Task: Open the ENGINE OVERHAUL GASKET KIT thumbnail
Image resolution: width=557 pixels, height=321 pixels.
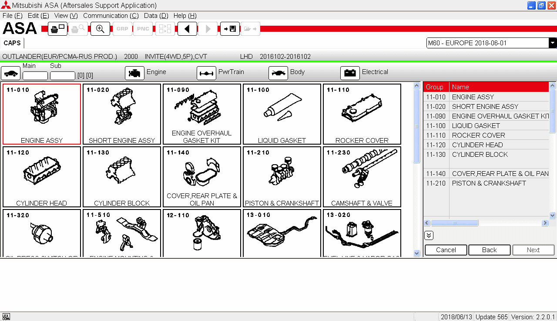Action: [202, 114]
